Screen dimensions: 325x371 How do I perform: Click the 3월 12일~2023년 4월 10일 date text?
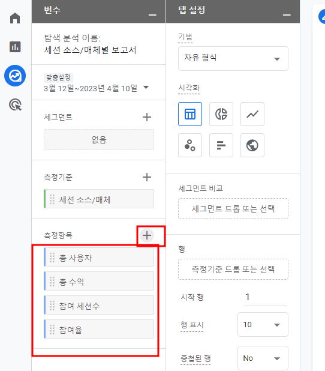click(91, 88)
